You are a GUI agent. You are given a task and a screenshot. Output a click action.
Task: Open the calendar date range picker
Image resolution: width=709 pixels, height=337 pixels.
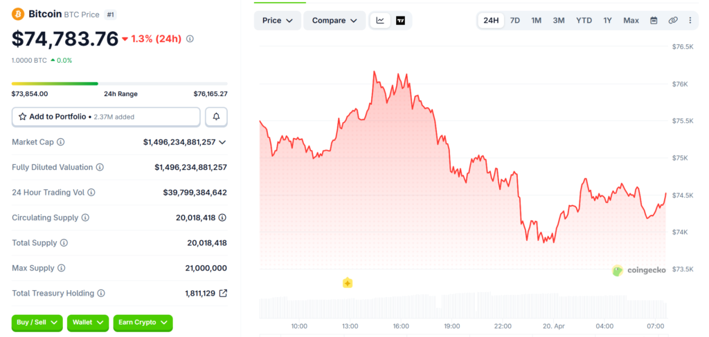654,21
